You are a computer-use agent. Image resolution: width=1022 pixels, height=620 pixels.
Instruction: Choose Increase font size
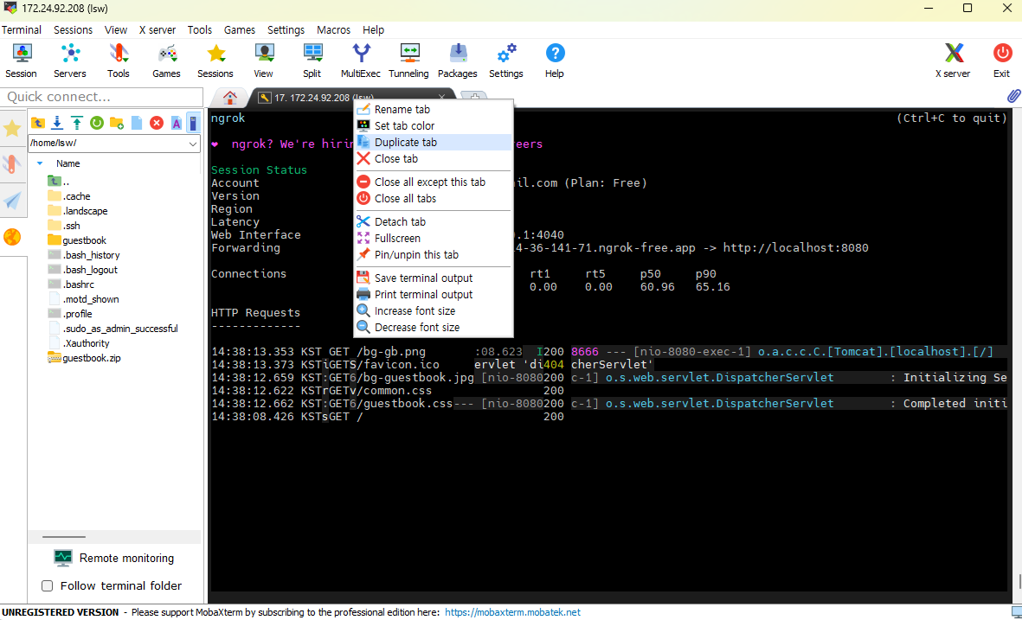point(434,311)
